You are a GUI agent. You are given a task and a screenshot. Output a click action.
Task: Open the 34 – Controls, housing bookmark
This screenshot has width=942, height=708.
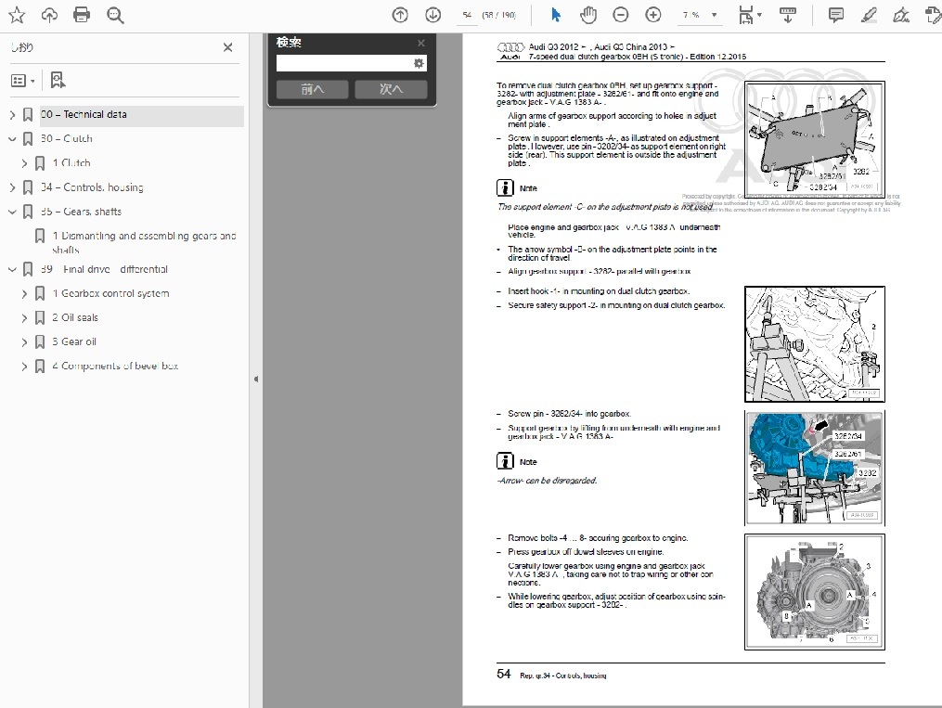[92, 188]
